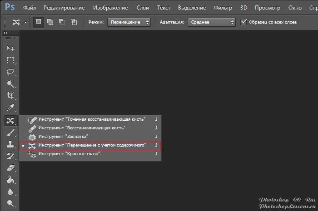Toggle the 'Образец со всех слоев' checkbox

[244, 22]
